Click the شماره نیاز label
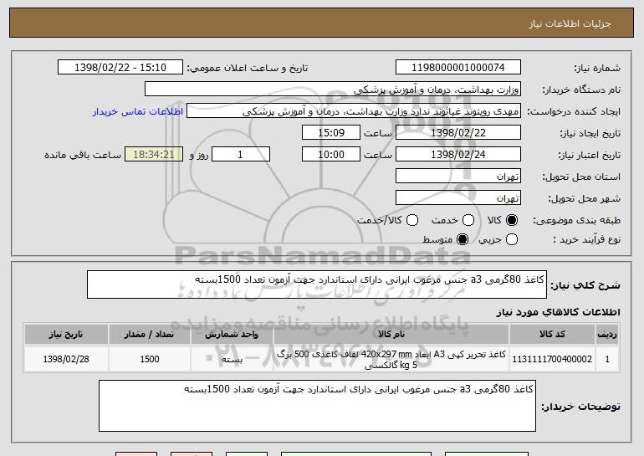Viewport: 644px width, 456px height. click(599, 69)
